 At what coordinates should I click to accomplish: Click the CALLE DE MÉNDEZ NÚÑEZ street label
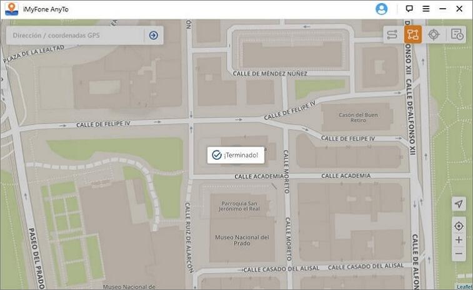click(270, 74)
